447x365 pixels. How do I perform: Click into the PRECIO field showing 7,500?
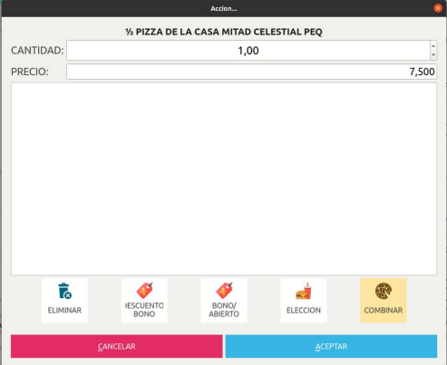tap(251, 72)
